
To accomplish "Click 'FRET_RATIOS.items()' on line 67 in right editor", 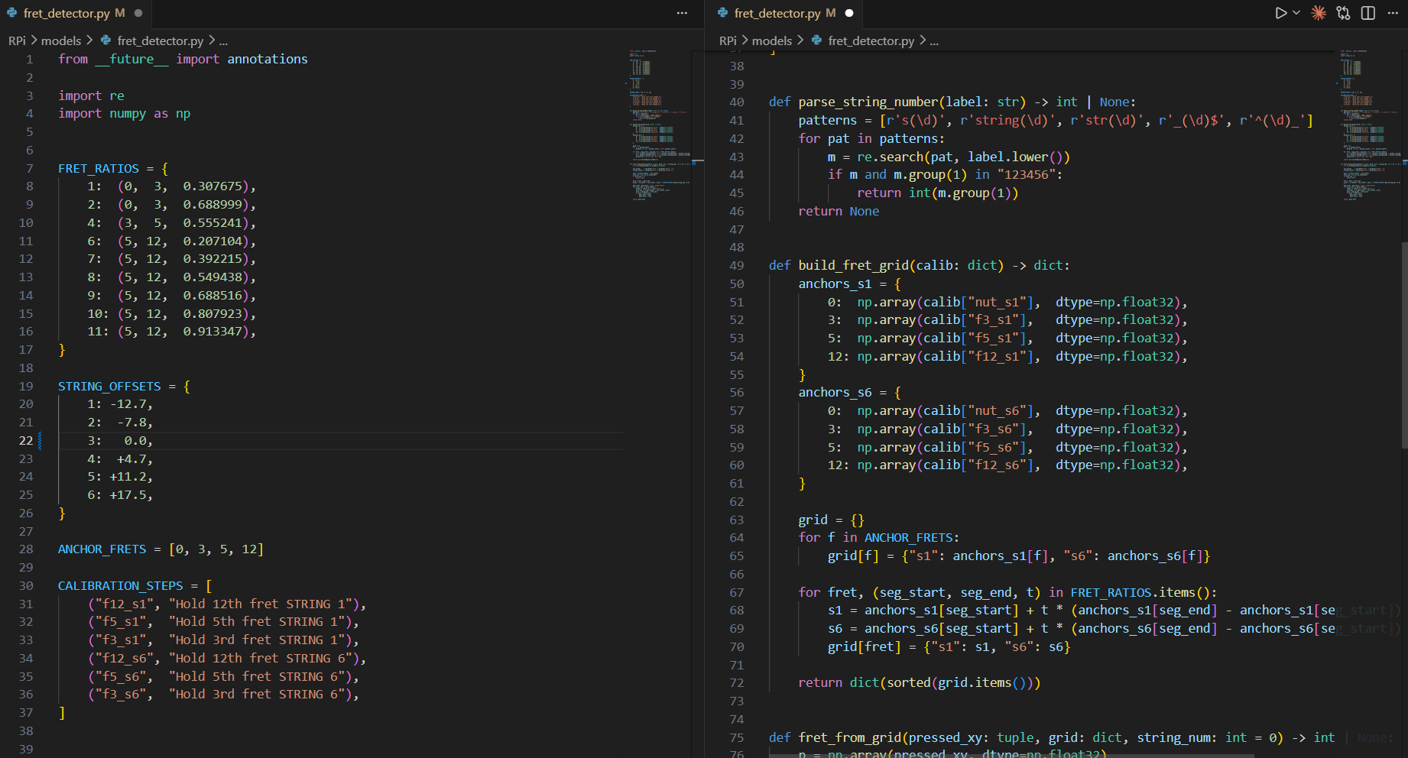I will (x=1140, y=593).
